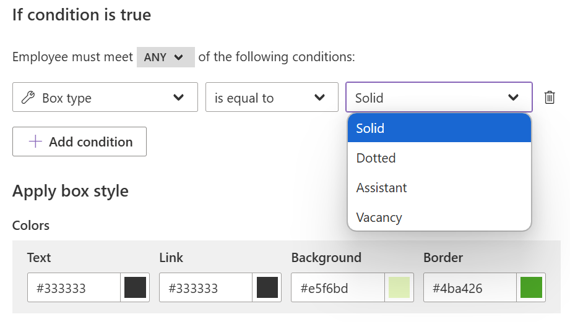Click the wrench icon beside Box type
The image size is (570, 322).
pos(28,97)
